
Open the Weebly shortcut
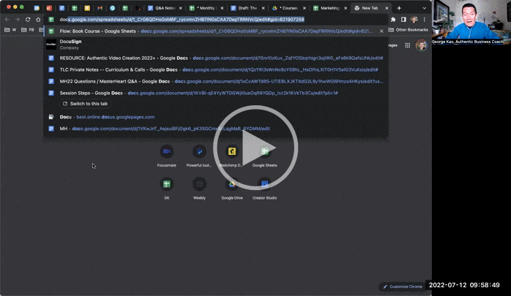[x=199, y=189]
